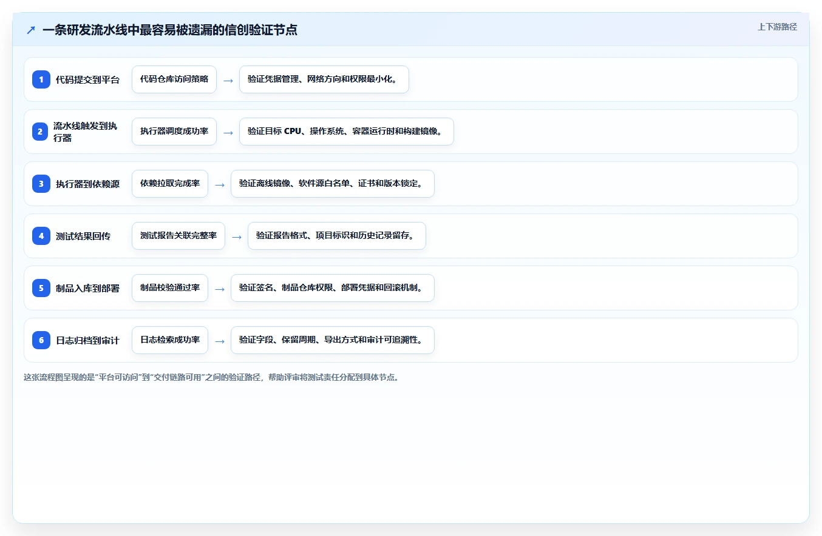
Task: Click the box starting 验证目标 CPU、操作系统
Action: pyautogui.click(x=347, y=132)
